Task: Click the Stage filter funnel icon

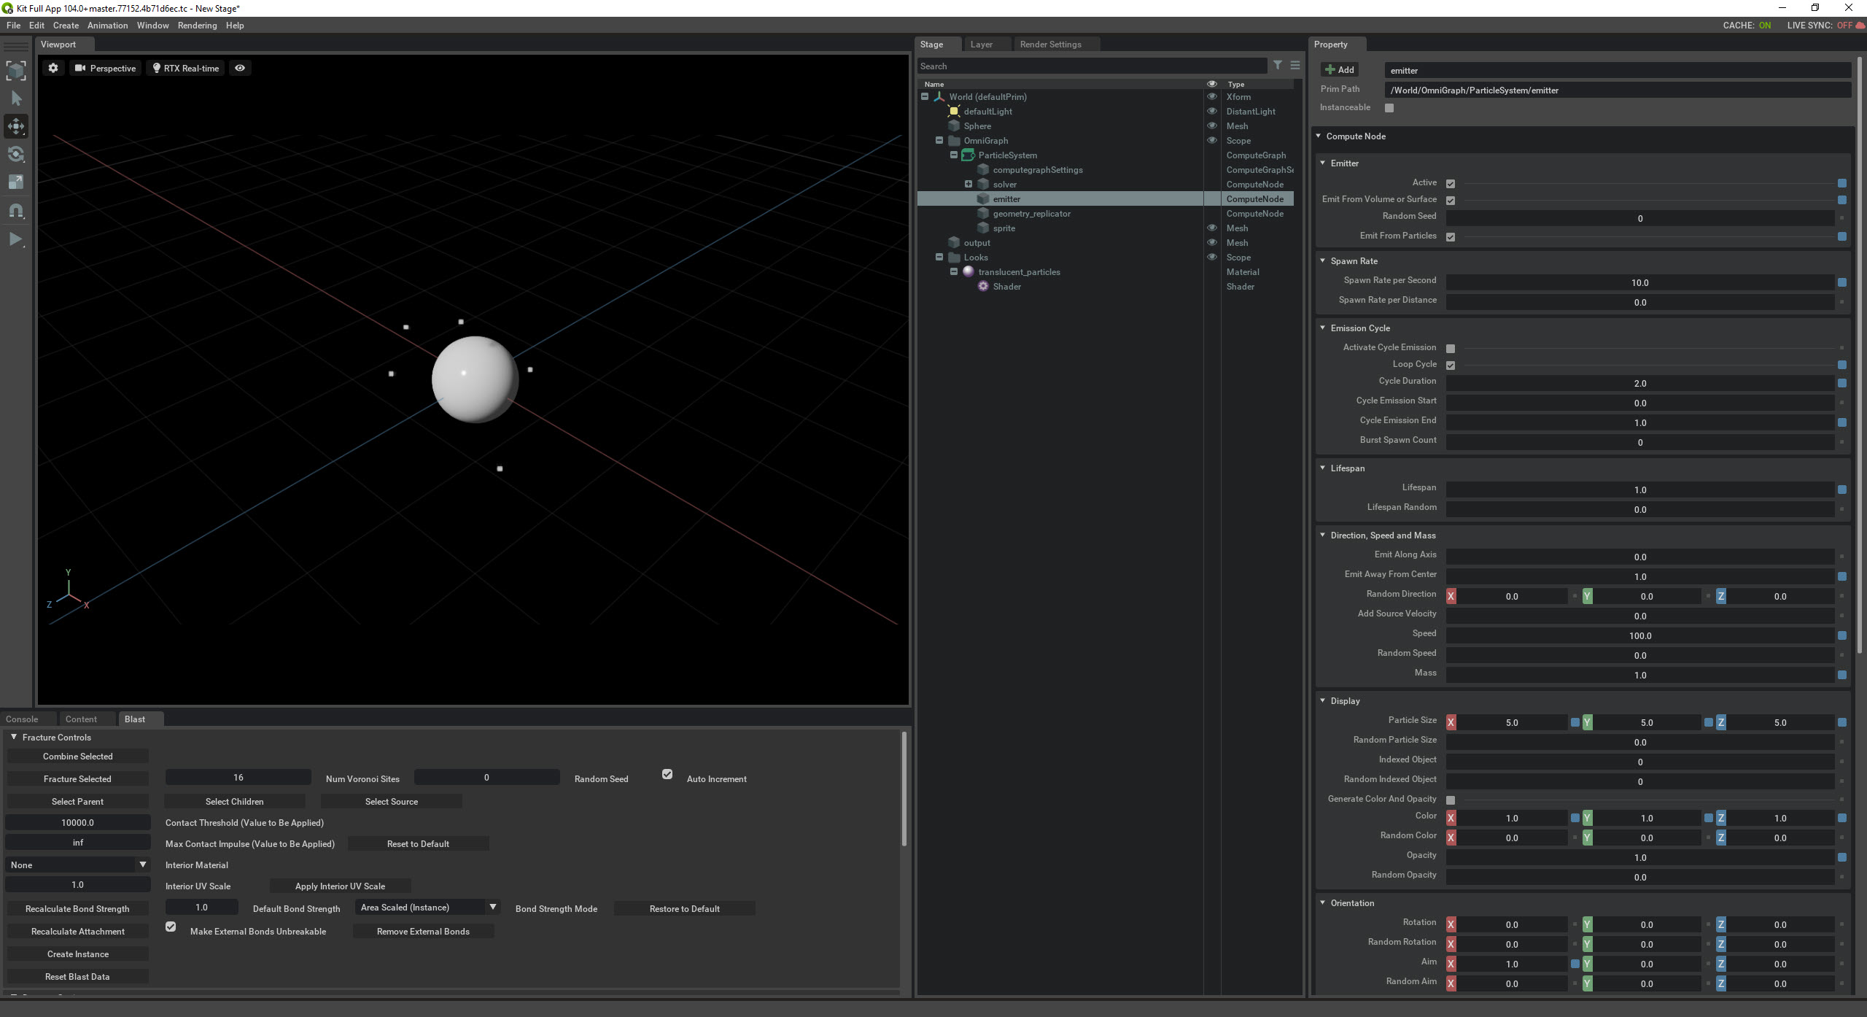Action: click(1278, 66)
